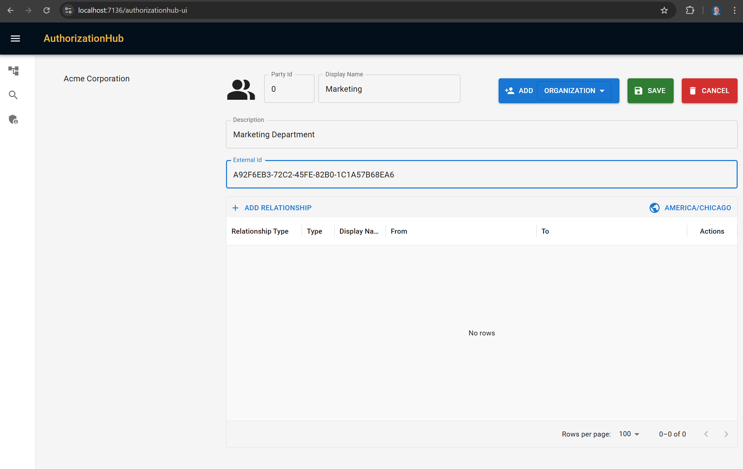The height and width of the screenshot is (469, 743).
Task: Click the Description field
Action: [x=481, y=134]
